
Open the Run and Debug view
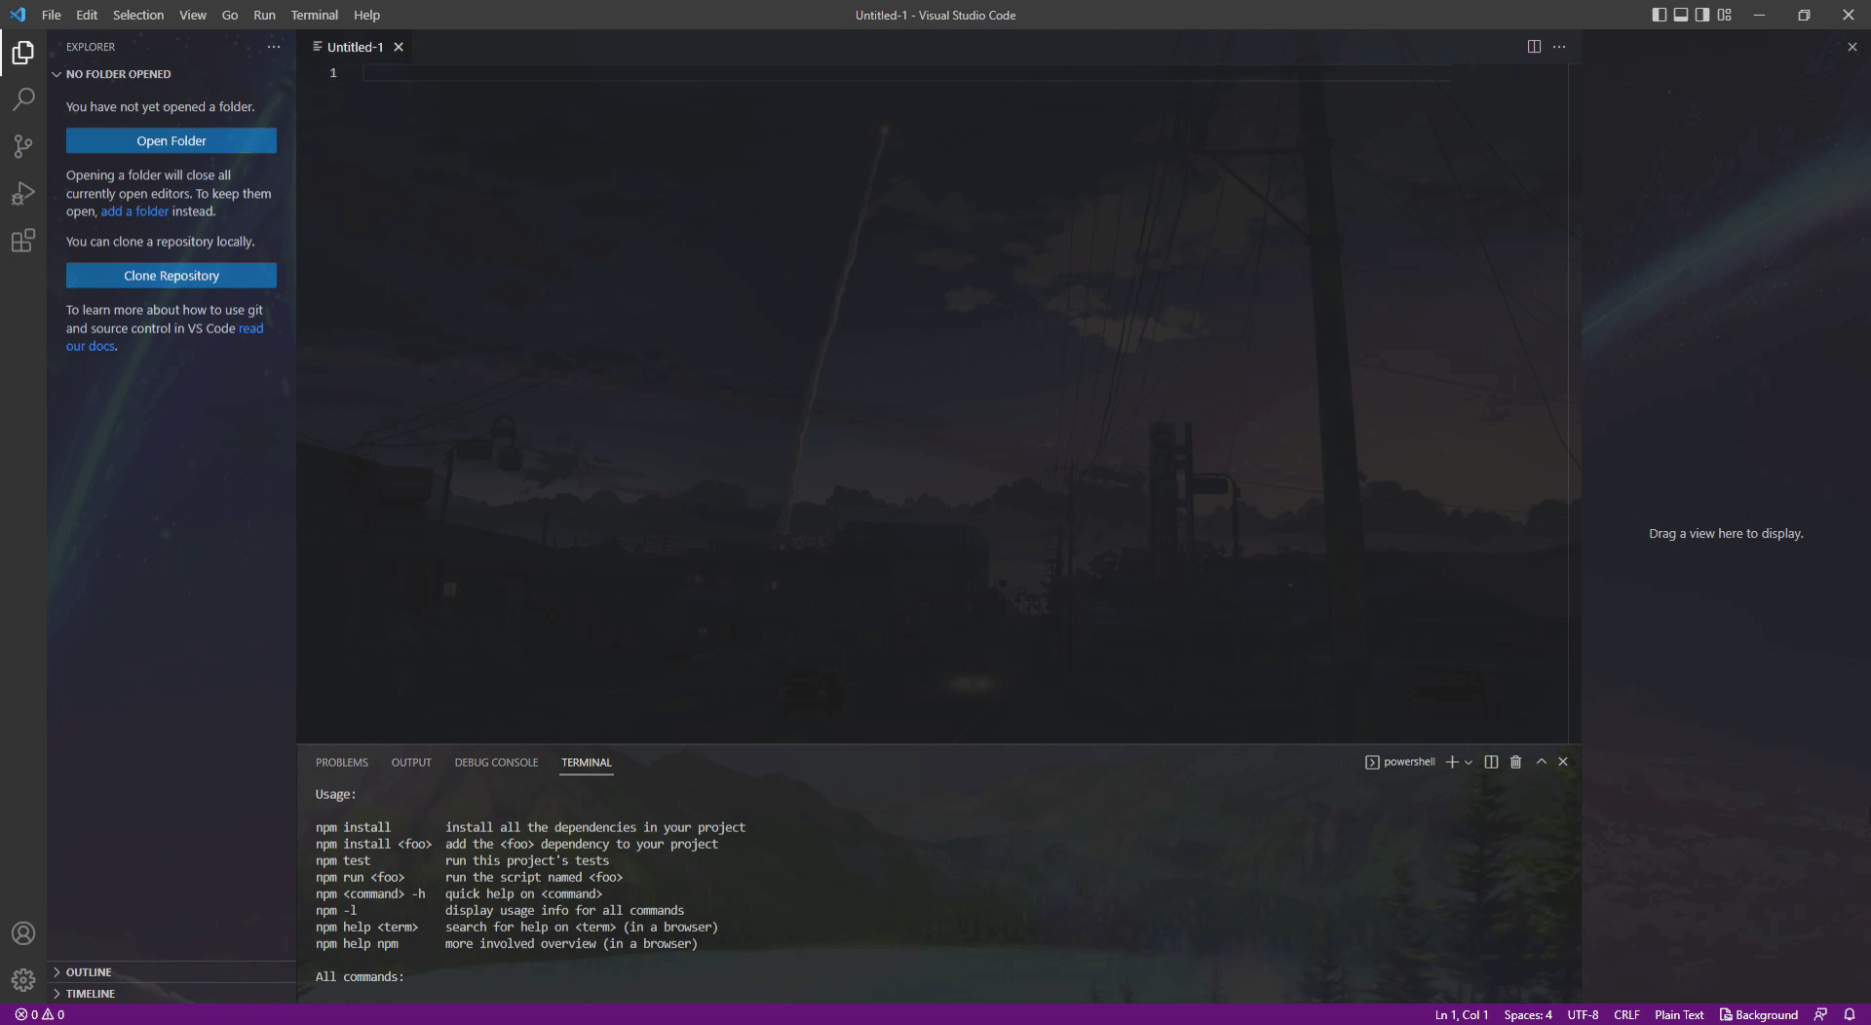click(23, 194)
